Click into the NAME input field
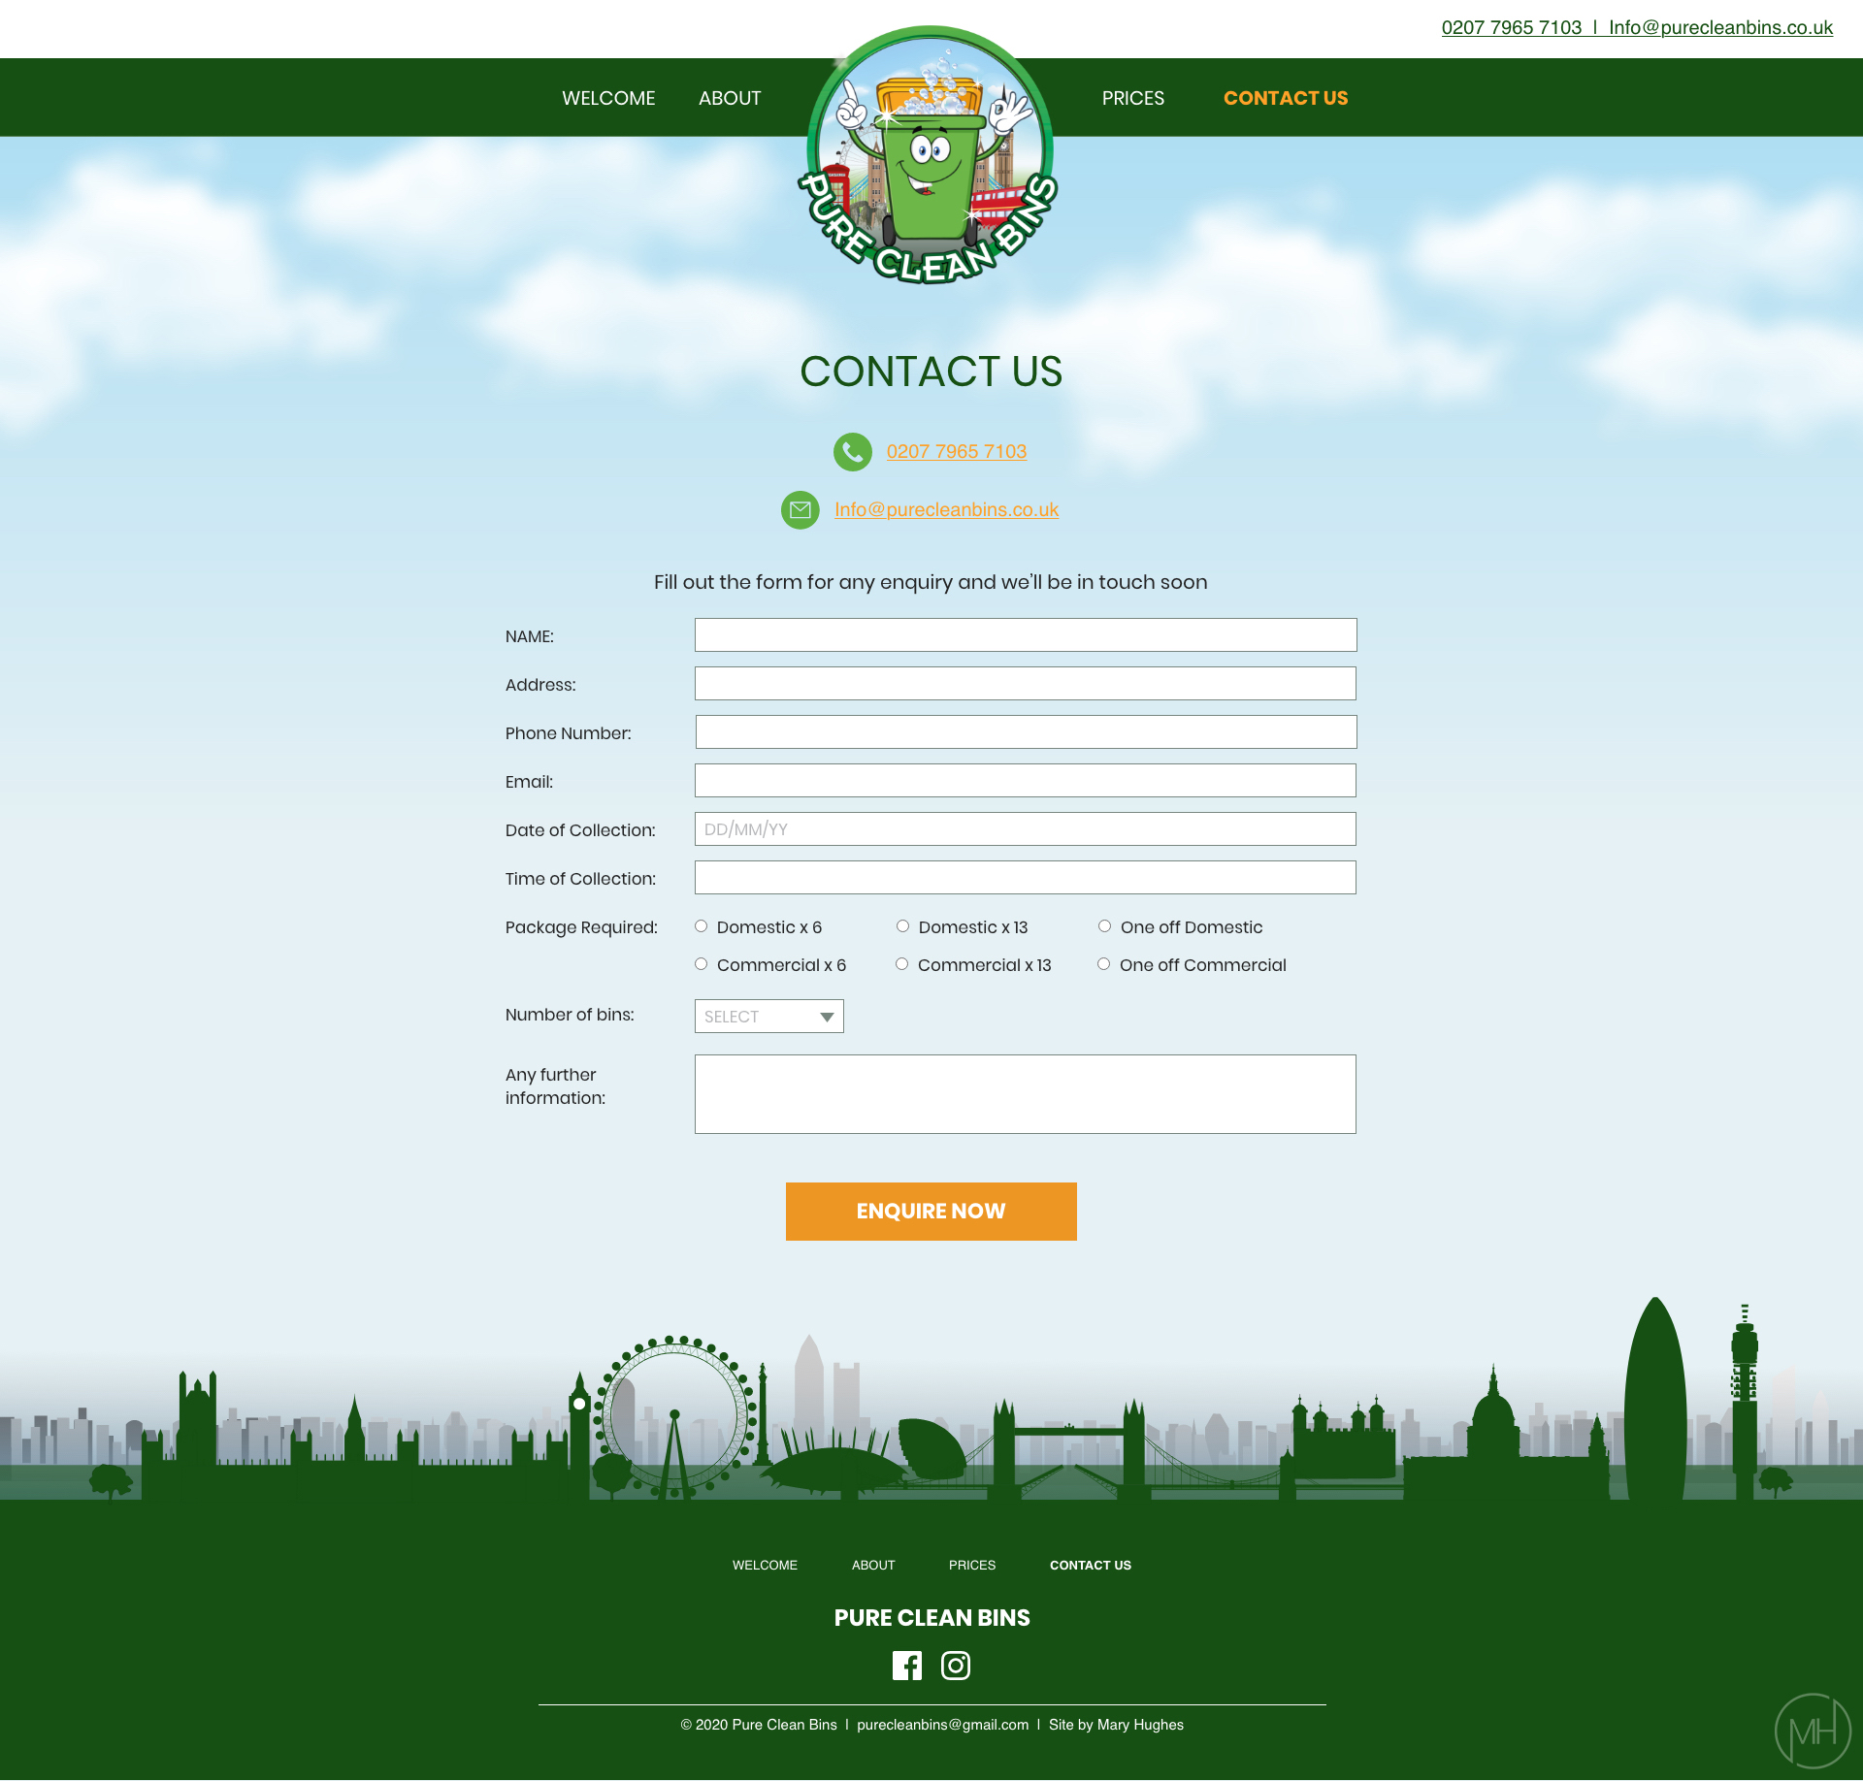1863x1781 pixels. click(x=1025, y=634)
